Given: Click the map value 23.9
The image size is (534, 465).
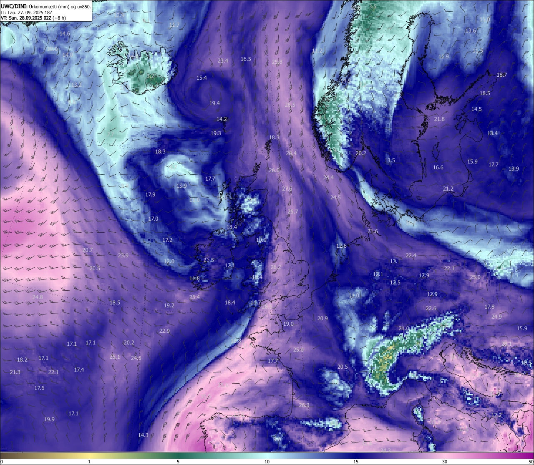Looking at the screenshot, I should click(x=123, y=255).
